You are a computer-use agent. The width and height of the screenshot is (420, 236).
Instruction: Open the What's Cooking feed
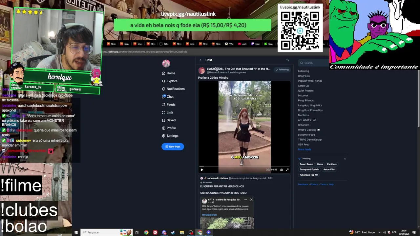tap(309, 130)
